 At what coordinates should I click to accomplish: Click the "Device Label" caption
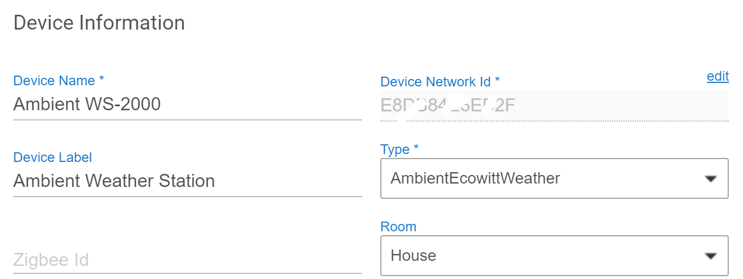click(52, 157)
